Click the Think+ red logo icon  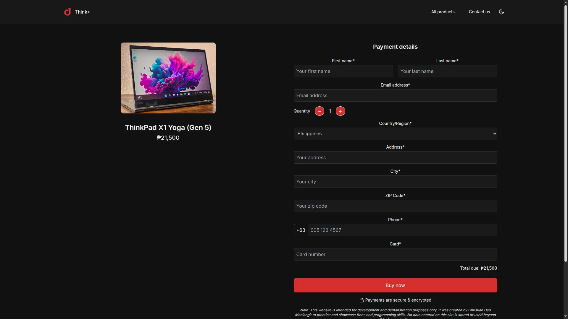[x=67, y=12]
